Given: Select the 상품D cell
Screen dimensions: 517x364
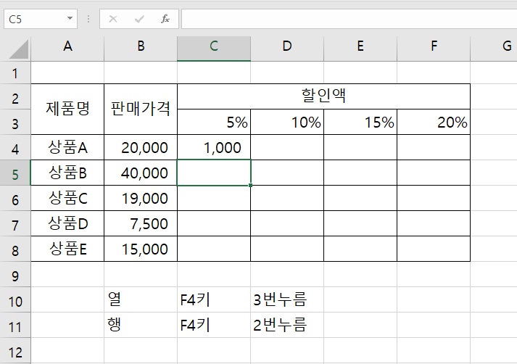Looking at the screenshot, I should pyautogui.click(x=67, y=223).
